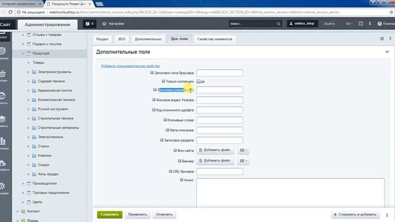Pin admin panel with pin icon

[370, 23]
